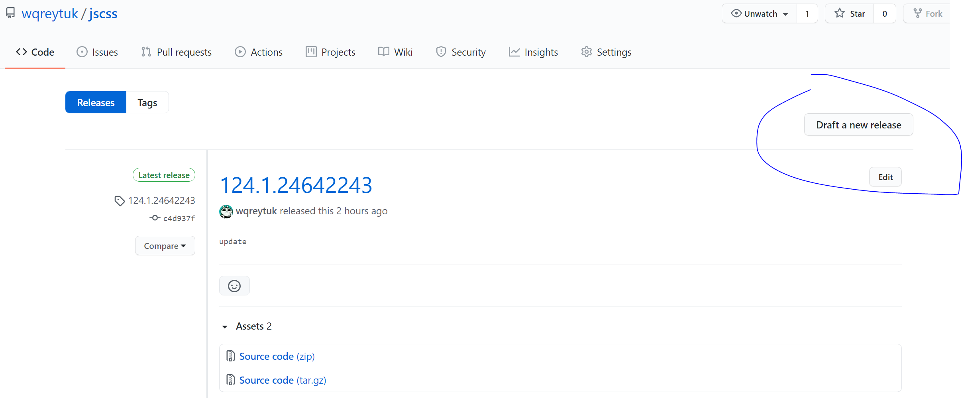Click the 'update' release description text
This screenshot has width=962, height=398.
tap(233, 241)
